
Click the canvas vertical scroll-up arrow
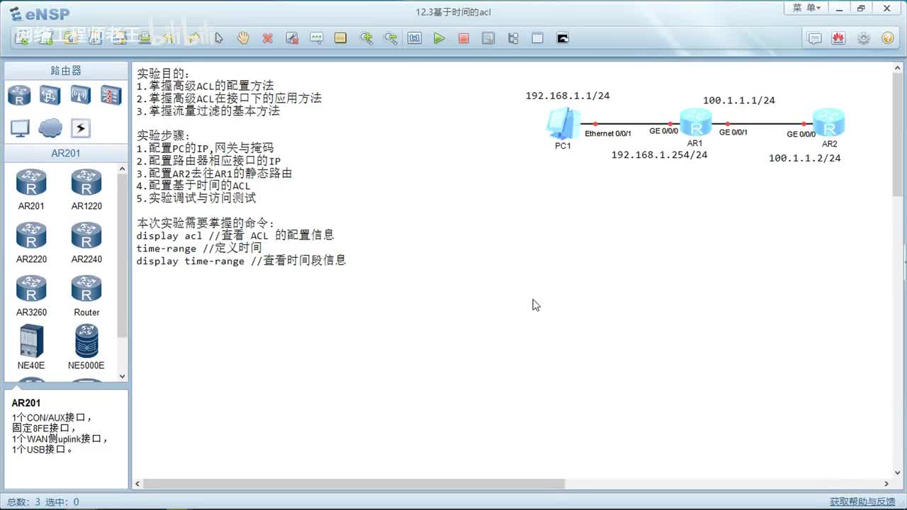tap(898, 69)
